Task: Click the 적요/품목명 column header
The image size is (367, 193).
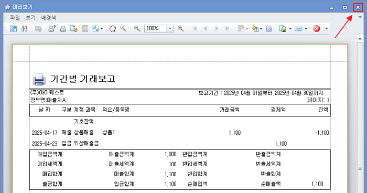Action: pos(116,110)
